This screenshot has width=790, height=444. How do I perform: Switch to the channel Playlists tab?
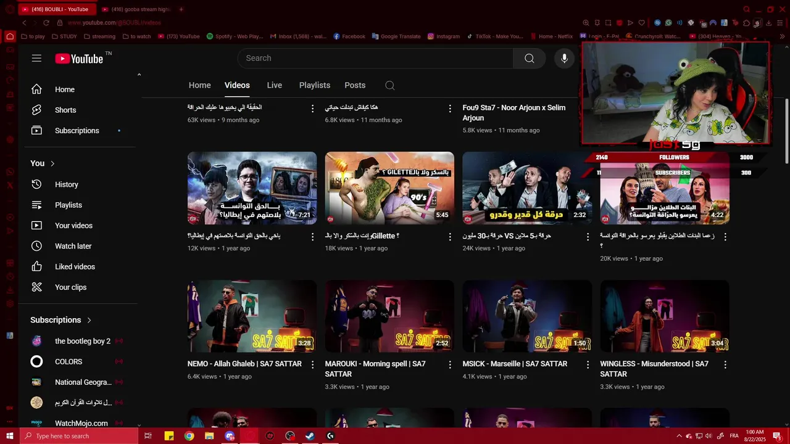315,85
